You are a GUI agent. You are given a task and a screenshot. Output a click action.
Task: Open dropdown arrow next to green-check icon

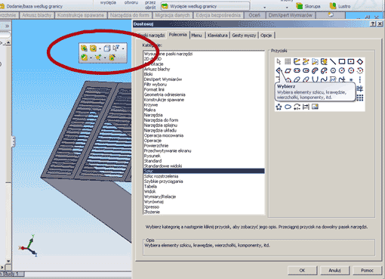pos(91,58)
